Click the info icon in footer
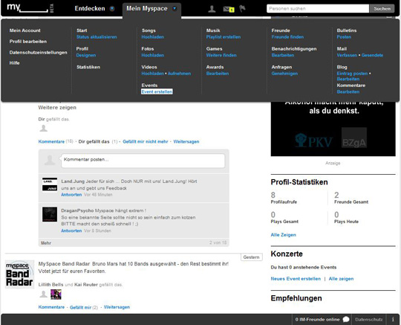Viewport: 401px width, 325px height. click(393, 319)
